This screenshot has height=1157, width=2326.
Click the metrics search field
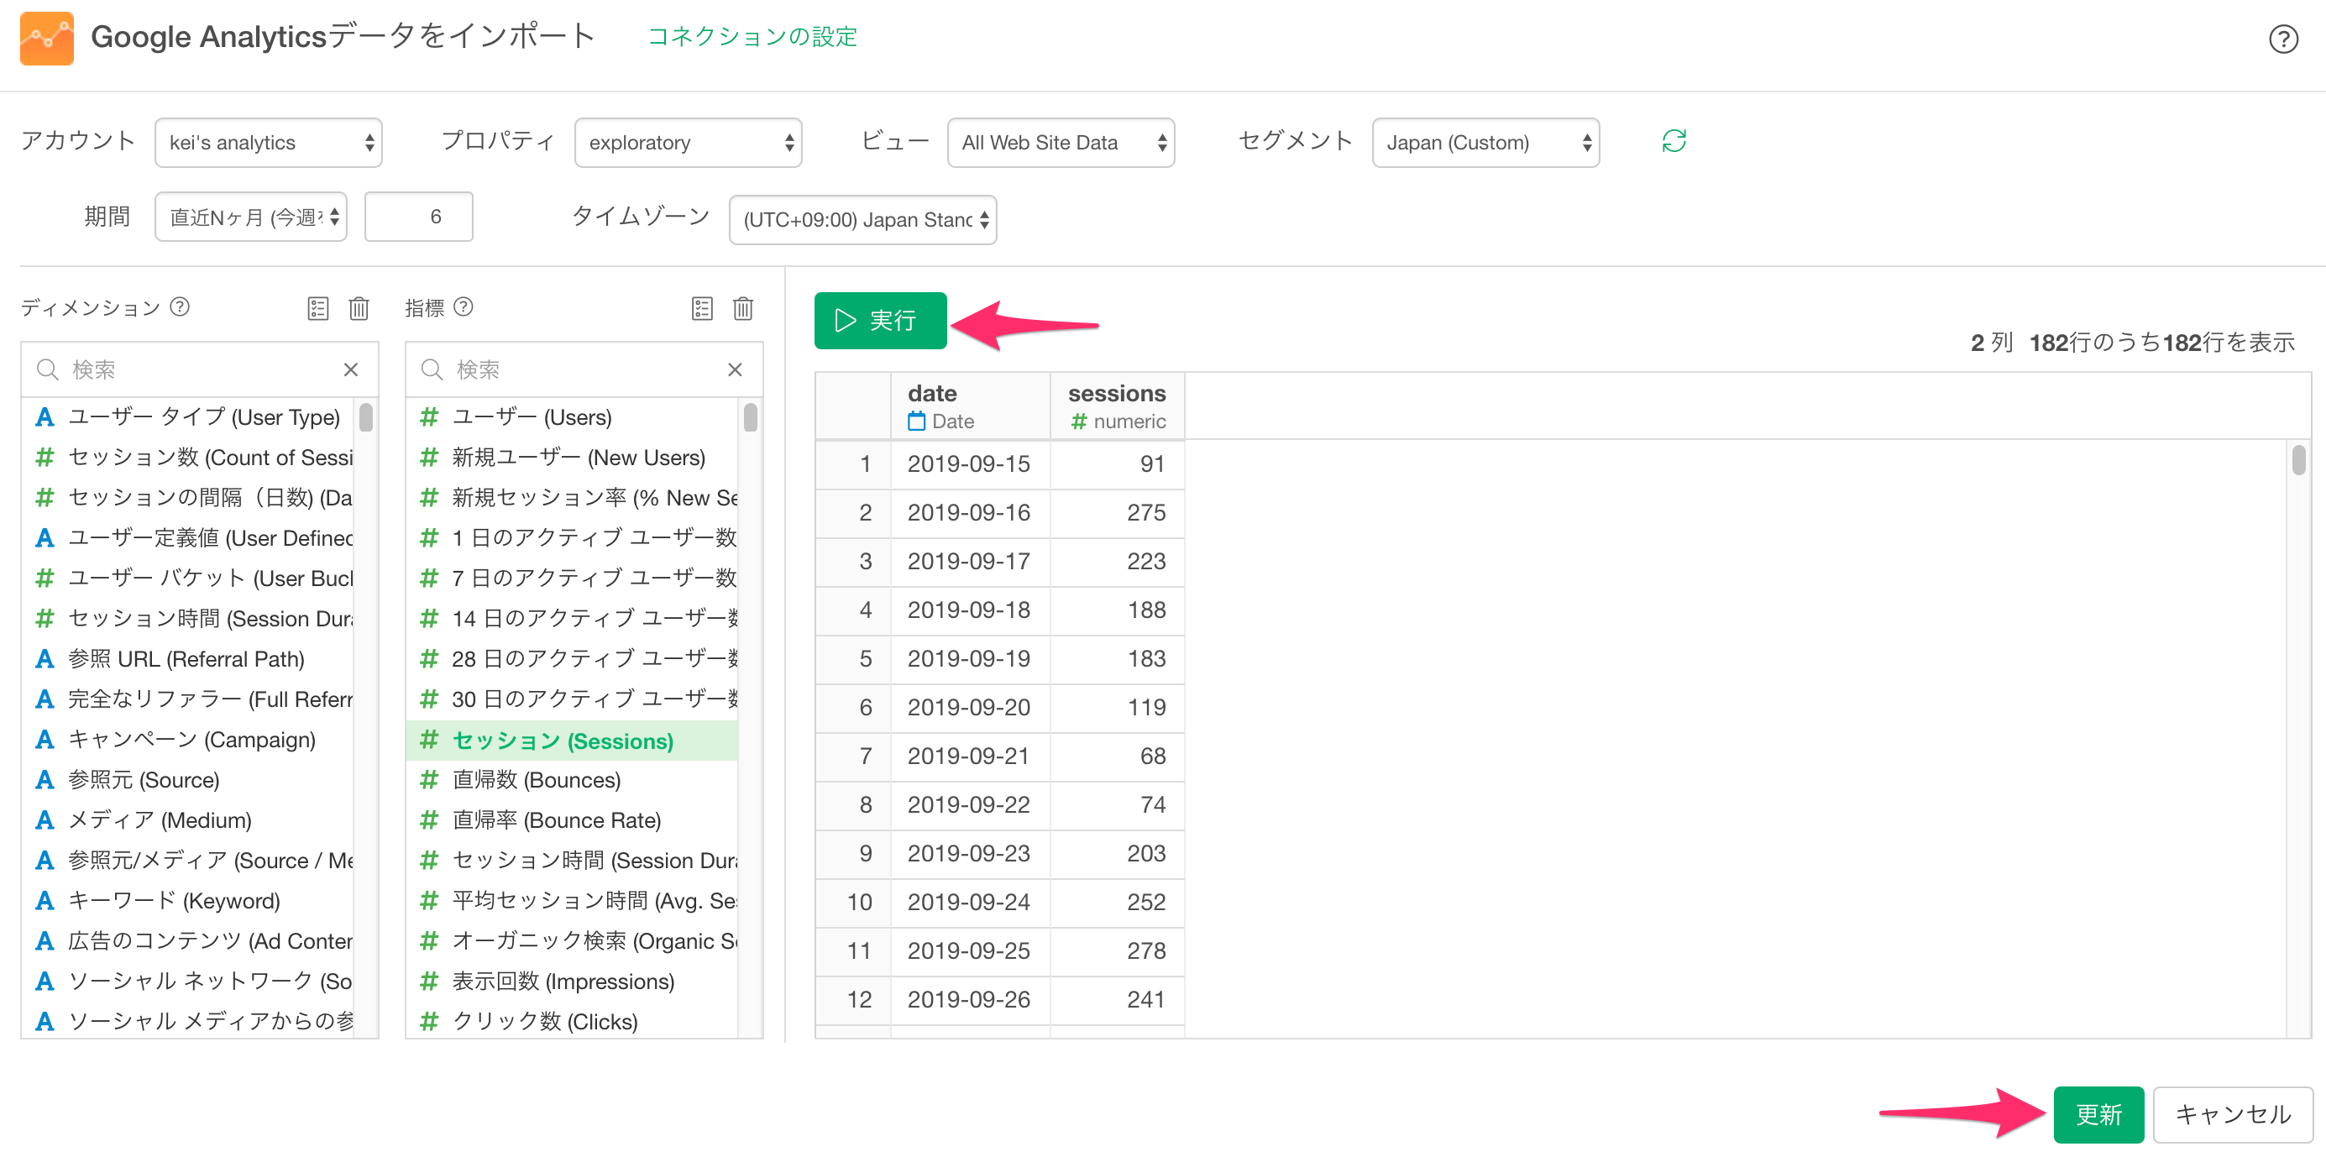click(584, 369)
